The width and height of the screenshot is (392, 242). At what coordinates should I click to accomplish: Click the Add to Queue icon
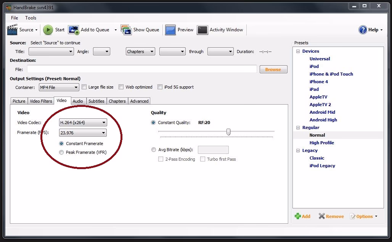[74, 30]
